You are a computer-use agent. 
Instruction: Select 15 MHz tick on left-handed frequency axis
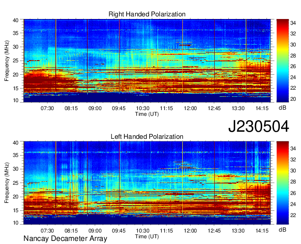(x=16, y=211)
